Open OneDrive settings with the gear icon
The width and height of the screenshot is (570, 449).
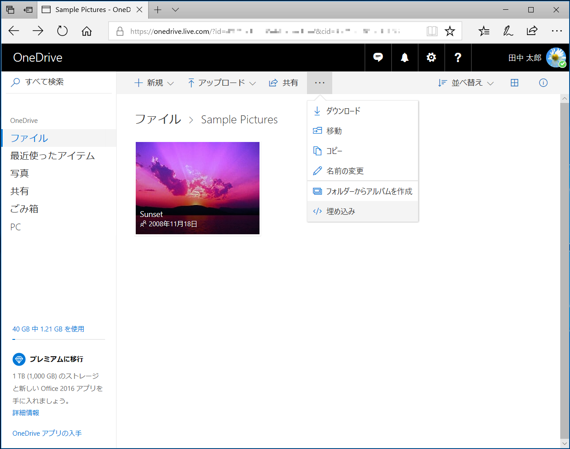(x=431, y=57)
